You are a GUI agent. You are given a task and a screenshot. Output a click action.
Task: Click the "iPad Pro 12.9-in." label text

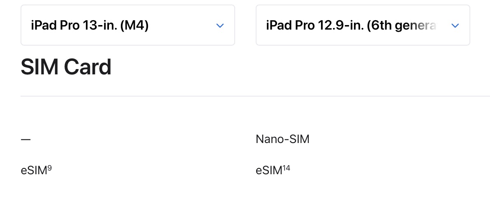(315, 25)
